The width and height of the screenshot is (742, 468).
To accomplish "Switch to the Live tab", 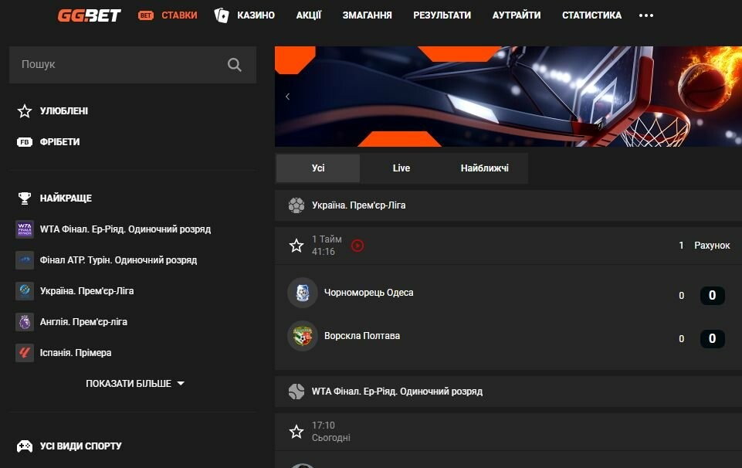I will click(401, 168).
